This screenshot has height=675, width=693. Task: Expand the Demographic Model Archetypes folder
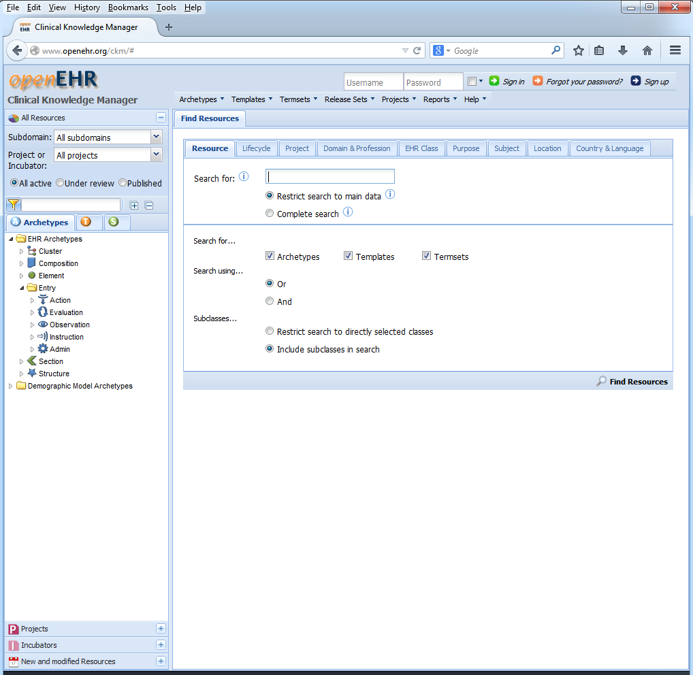10,386
